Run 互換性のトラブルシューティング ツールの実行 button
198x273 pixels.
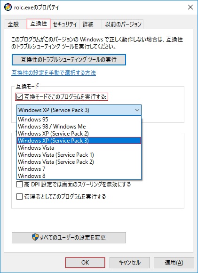pyautogui.click(x=69, y=60)
